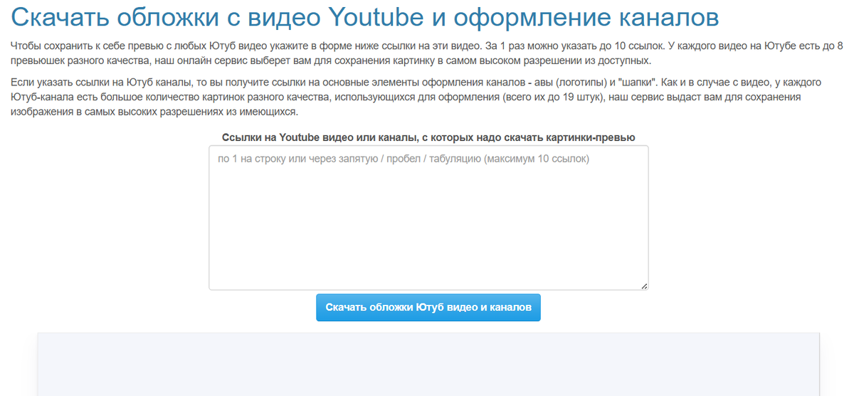Click the YouTube links textarea field

point(428,218)
